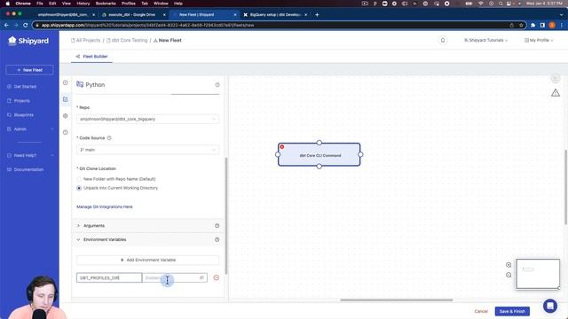Open Projects in sidebar

pos(21,101)
